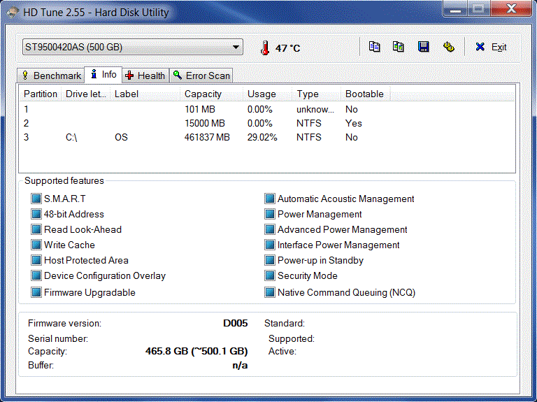Select the Info tab

103,74
